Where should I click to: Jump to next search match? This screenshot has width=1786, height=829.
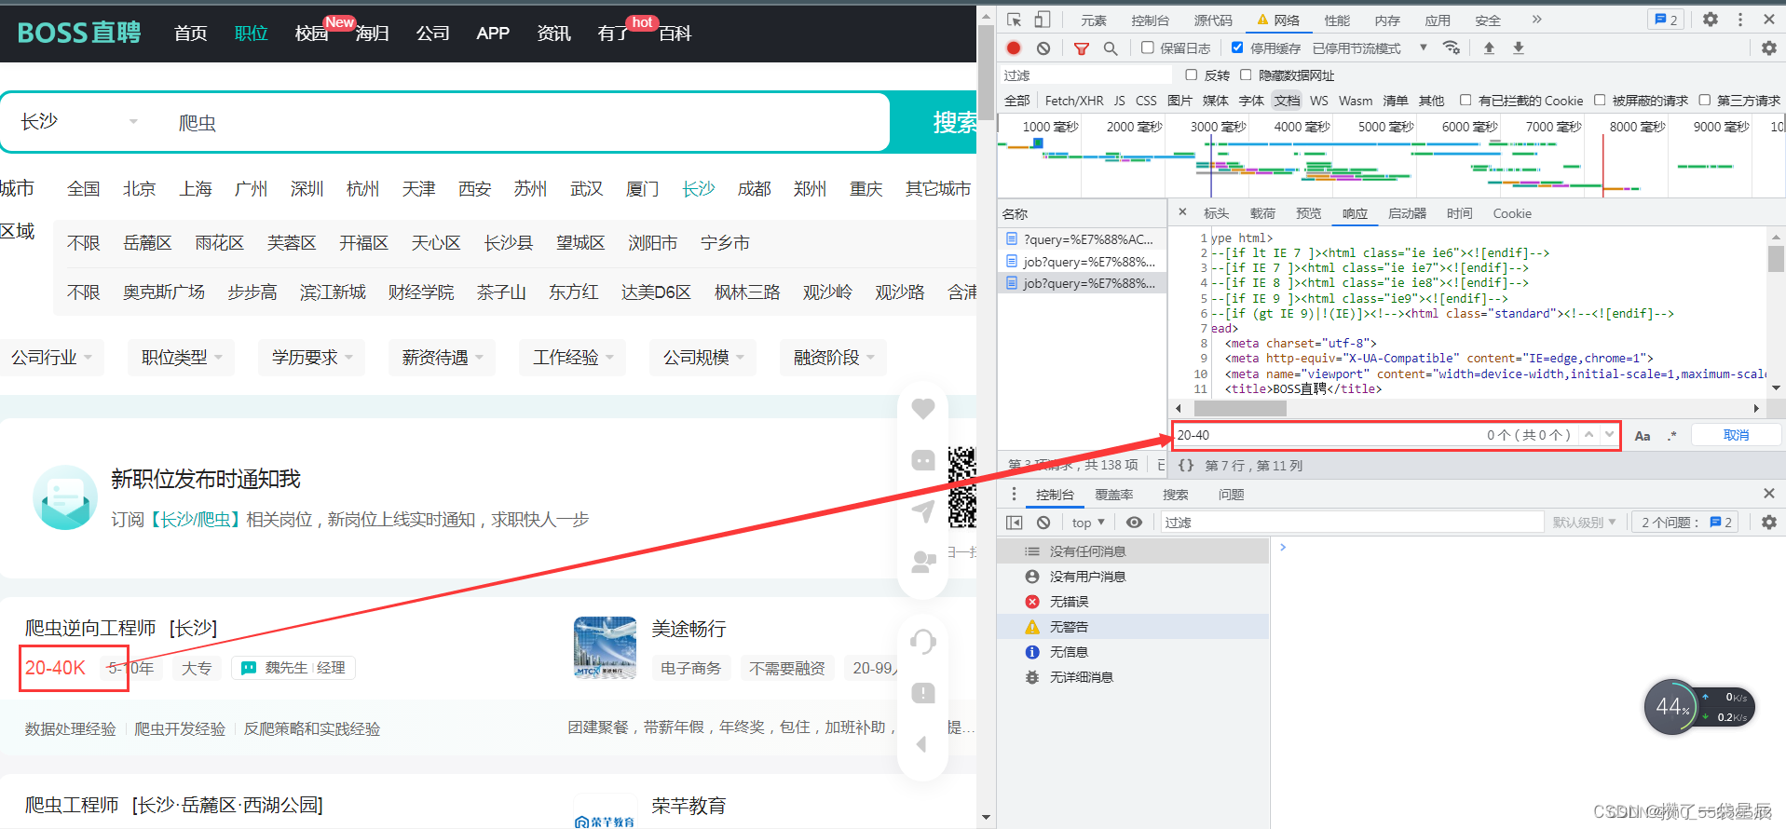pyautogui.click(x=1609, y=435)
